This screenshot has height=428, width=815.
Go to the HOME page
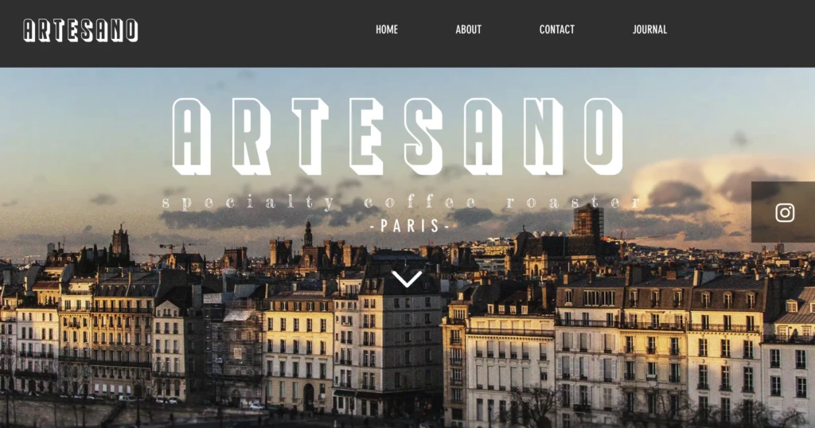(x=387, y=29)
